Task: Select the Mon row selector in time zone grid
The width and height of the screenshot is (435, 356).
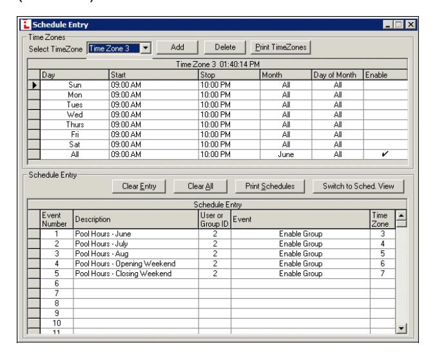Action: pos(34,95)
